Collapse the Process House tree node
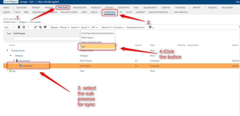This screenshot has height=116, width=240. point(7,50)
